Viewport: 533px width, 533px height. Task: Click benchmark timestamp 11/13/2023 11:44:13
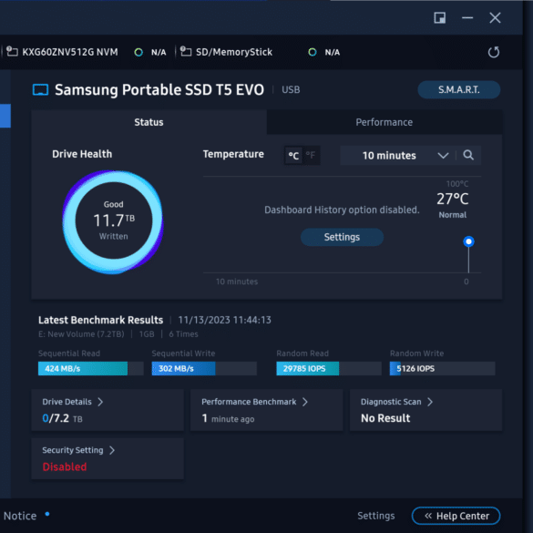click(225, 320)
